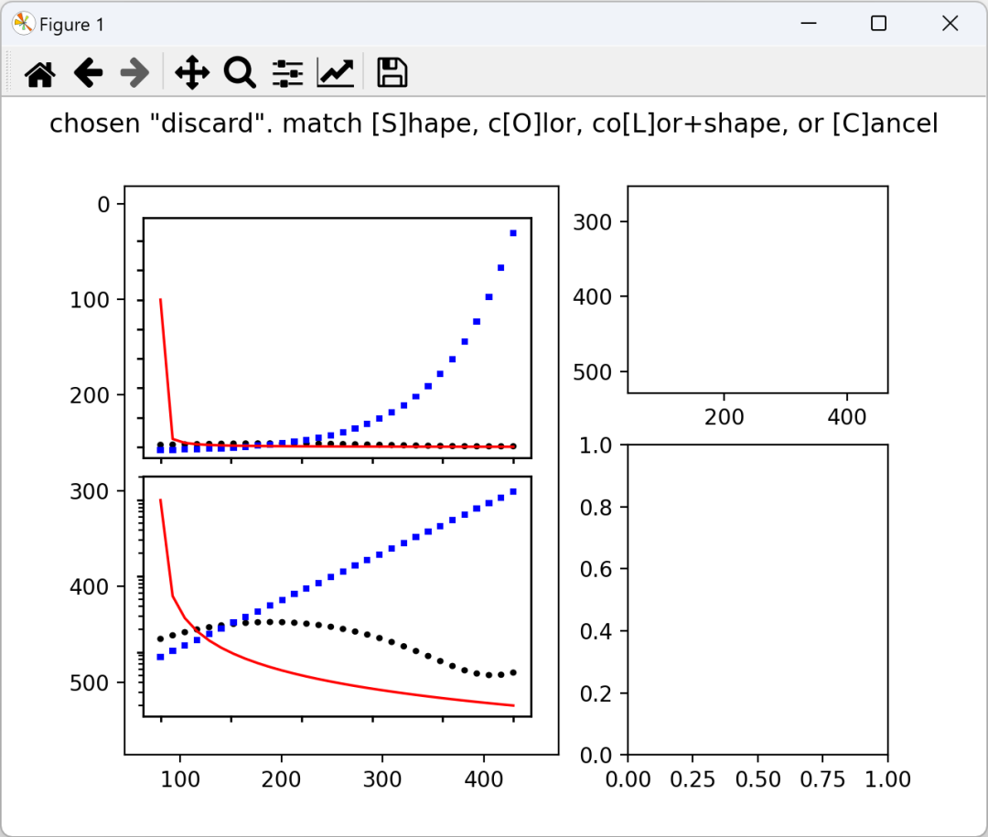
Task: Click the matplotlib Figure 1 window icon
Action: click(23, 24)
